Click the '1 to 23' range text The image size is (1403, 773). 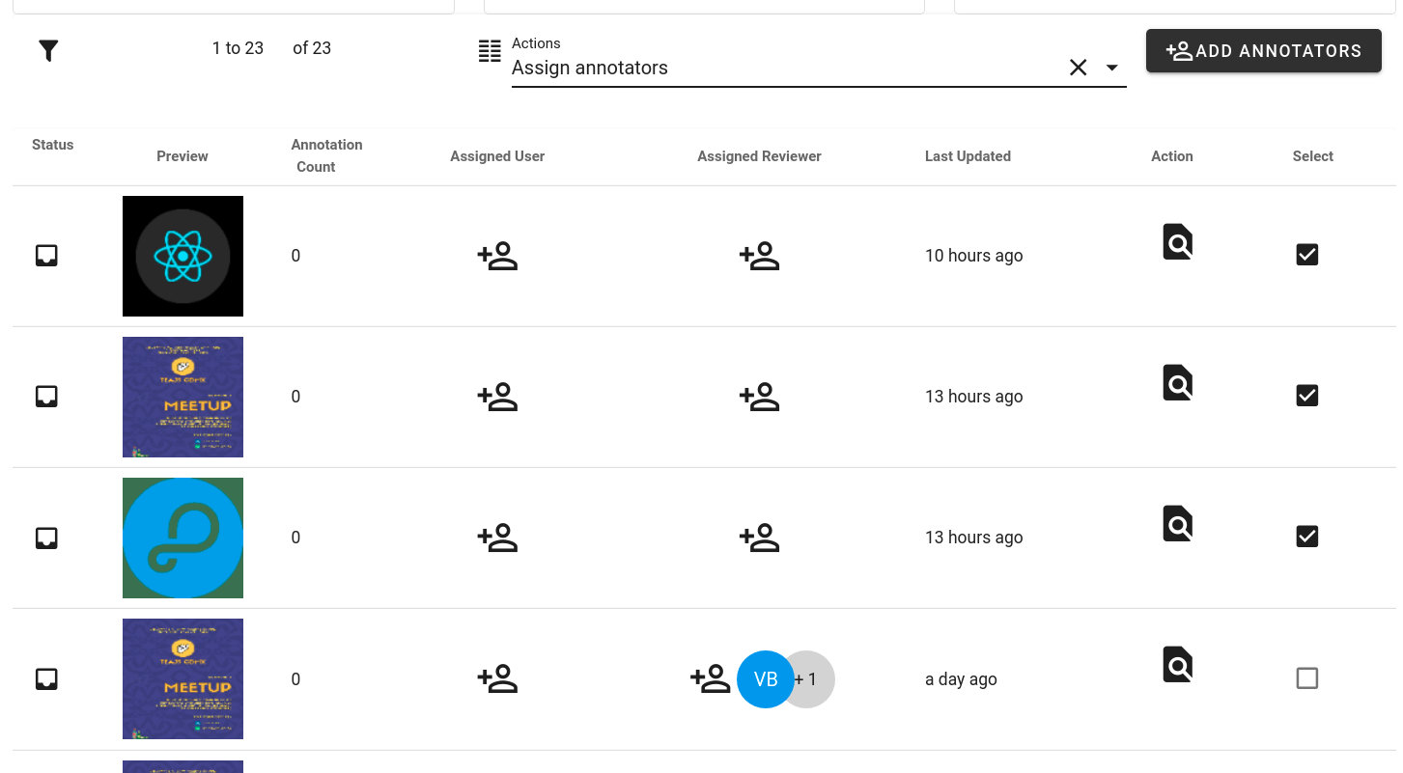tap(238, 48)
